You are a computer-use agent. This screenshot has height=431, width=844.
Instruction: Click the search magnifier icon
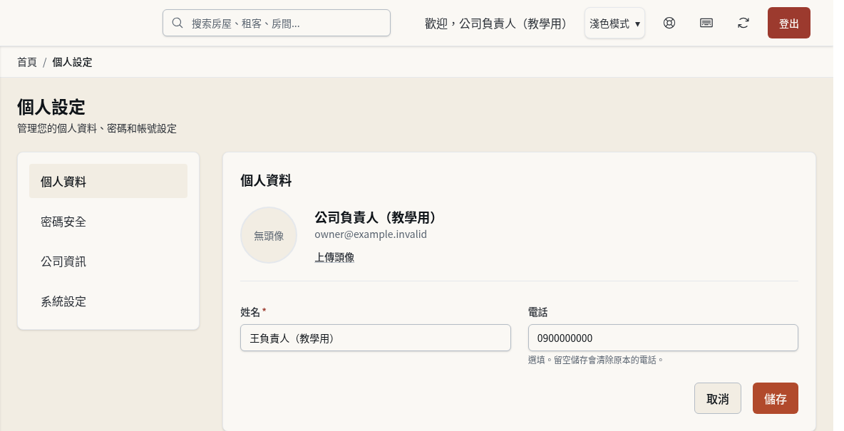pos(177,23)
